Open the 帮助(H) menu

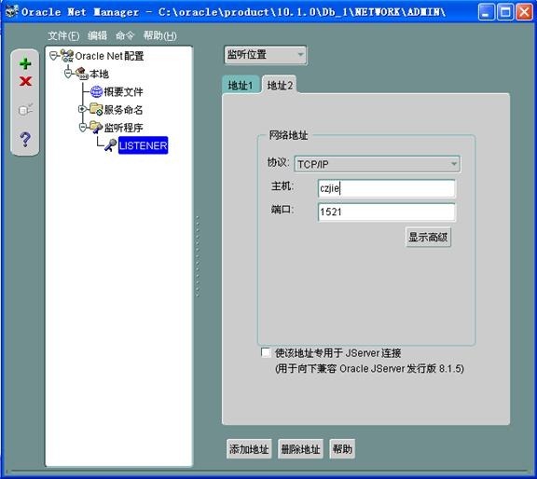tap(160, 35)
